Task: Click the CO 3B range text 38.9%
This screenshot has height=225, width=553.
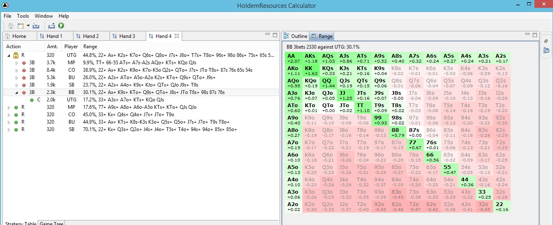Action: point(168,70)
